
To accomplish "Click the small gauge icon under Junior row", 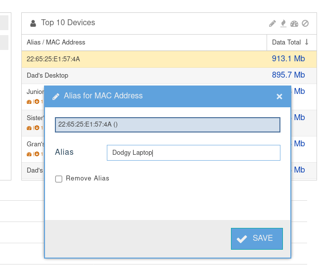I will click(29, 101).
